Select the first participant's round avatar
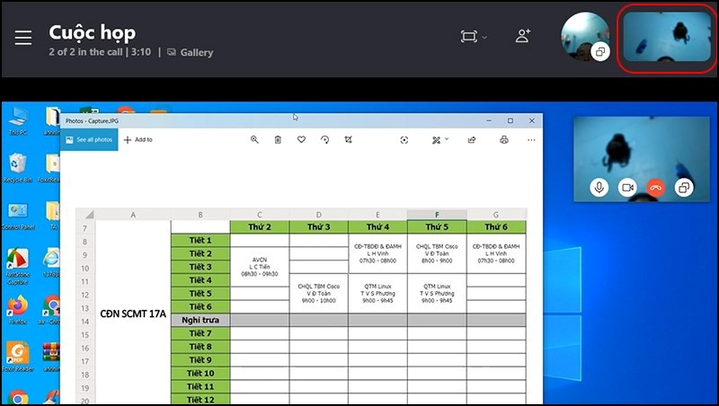 tap(585, 36)
